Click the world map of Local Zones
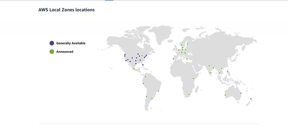The image size is (288, 126). tap(177, 68)
